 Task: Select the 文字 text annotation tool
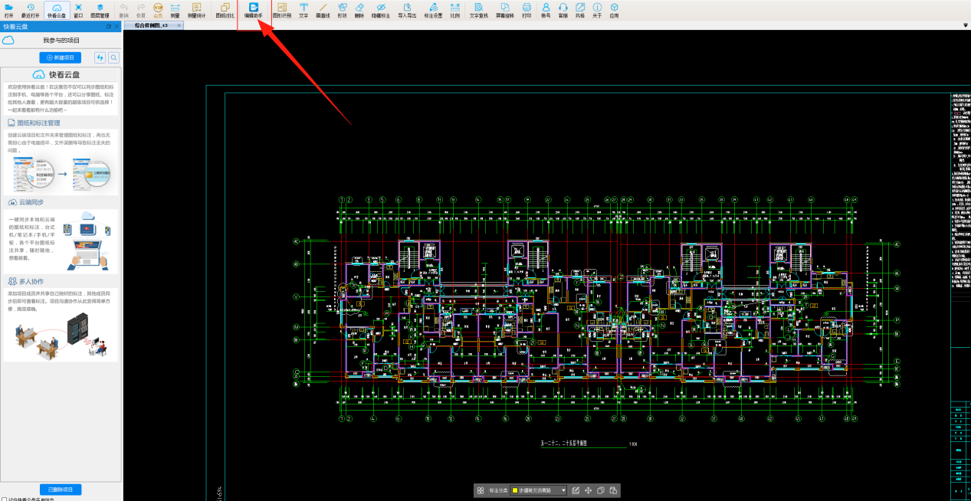(x=303, y=10)
